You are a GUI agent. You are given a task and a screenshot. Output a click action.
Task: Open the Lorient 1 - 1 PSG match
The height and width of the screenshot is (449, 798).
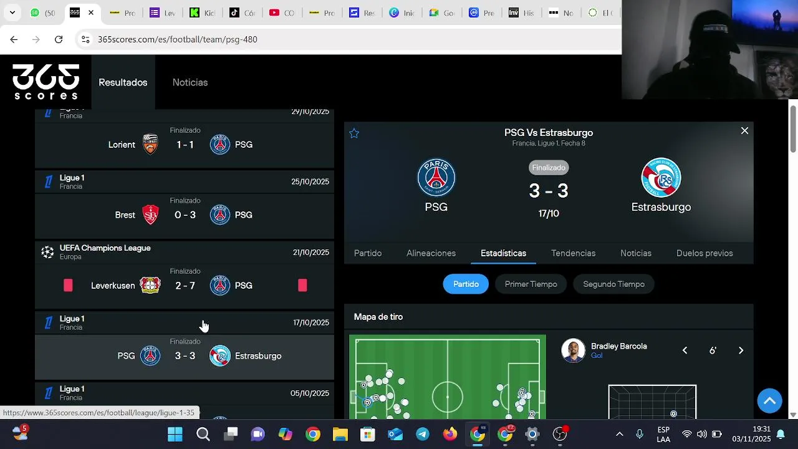pos(185,145)
